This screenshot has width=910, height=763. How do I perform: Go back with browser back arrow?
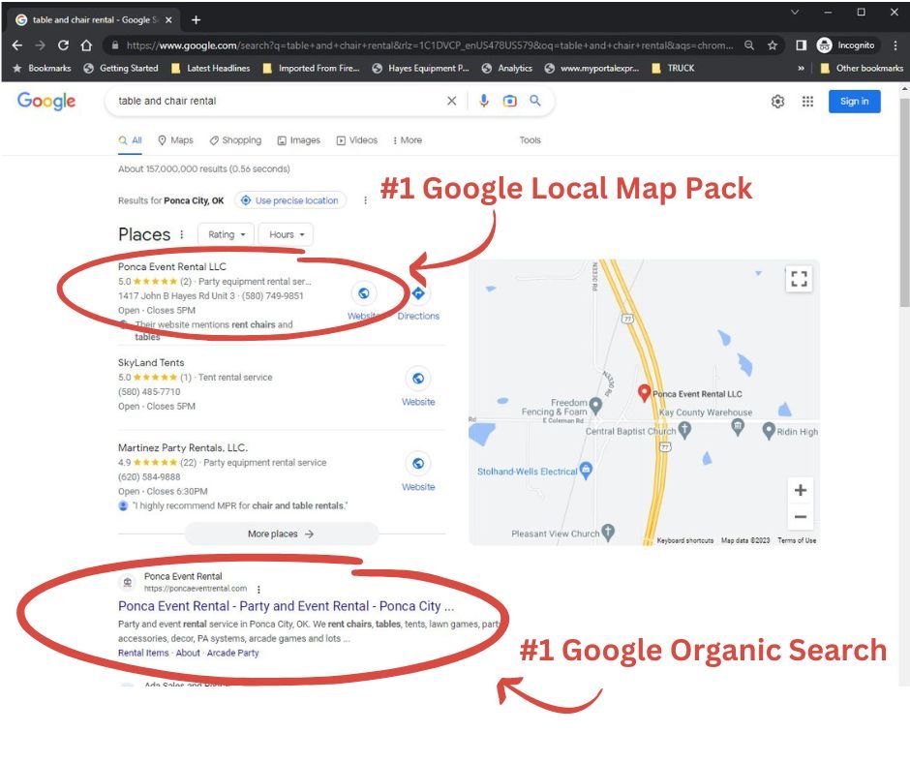click(x=17, y=46)
